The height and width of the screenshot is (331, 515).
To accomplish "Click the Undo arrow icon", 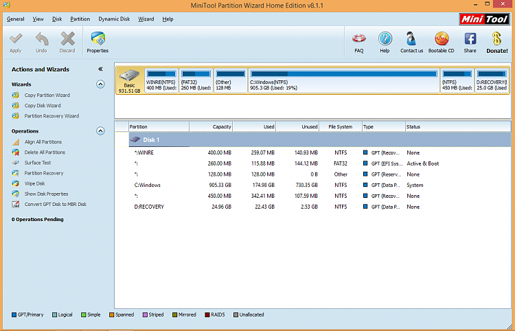I will [41, 39].
